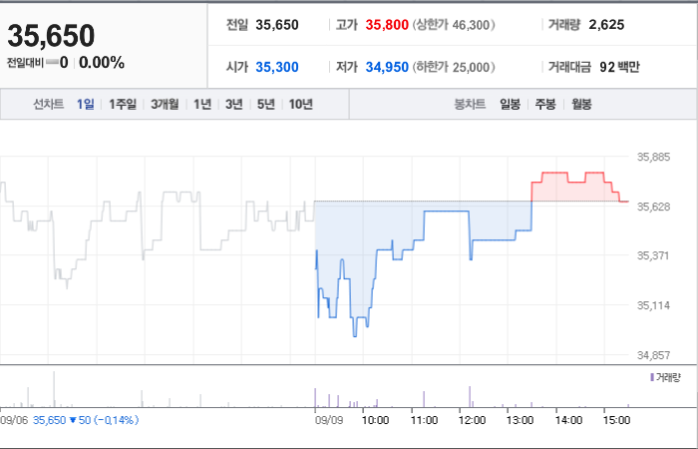View the 10년 chart range
The width and height of the screenshot is (698, 449).
[x=301, y=104]
